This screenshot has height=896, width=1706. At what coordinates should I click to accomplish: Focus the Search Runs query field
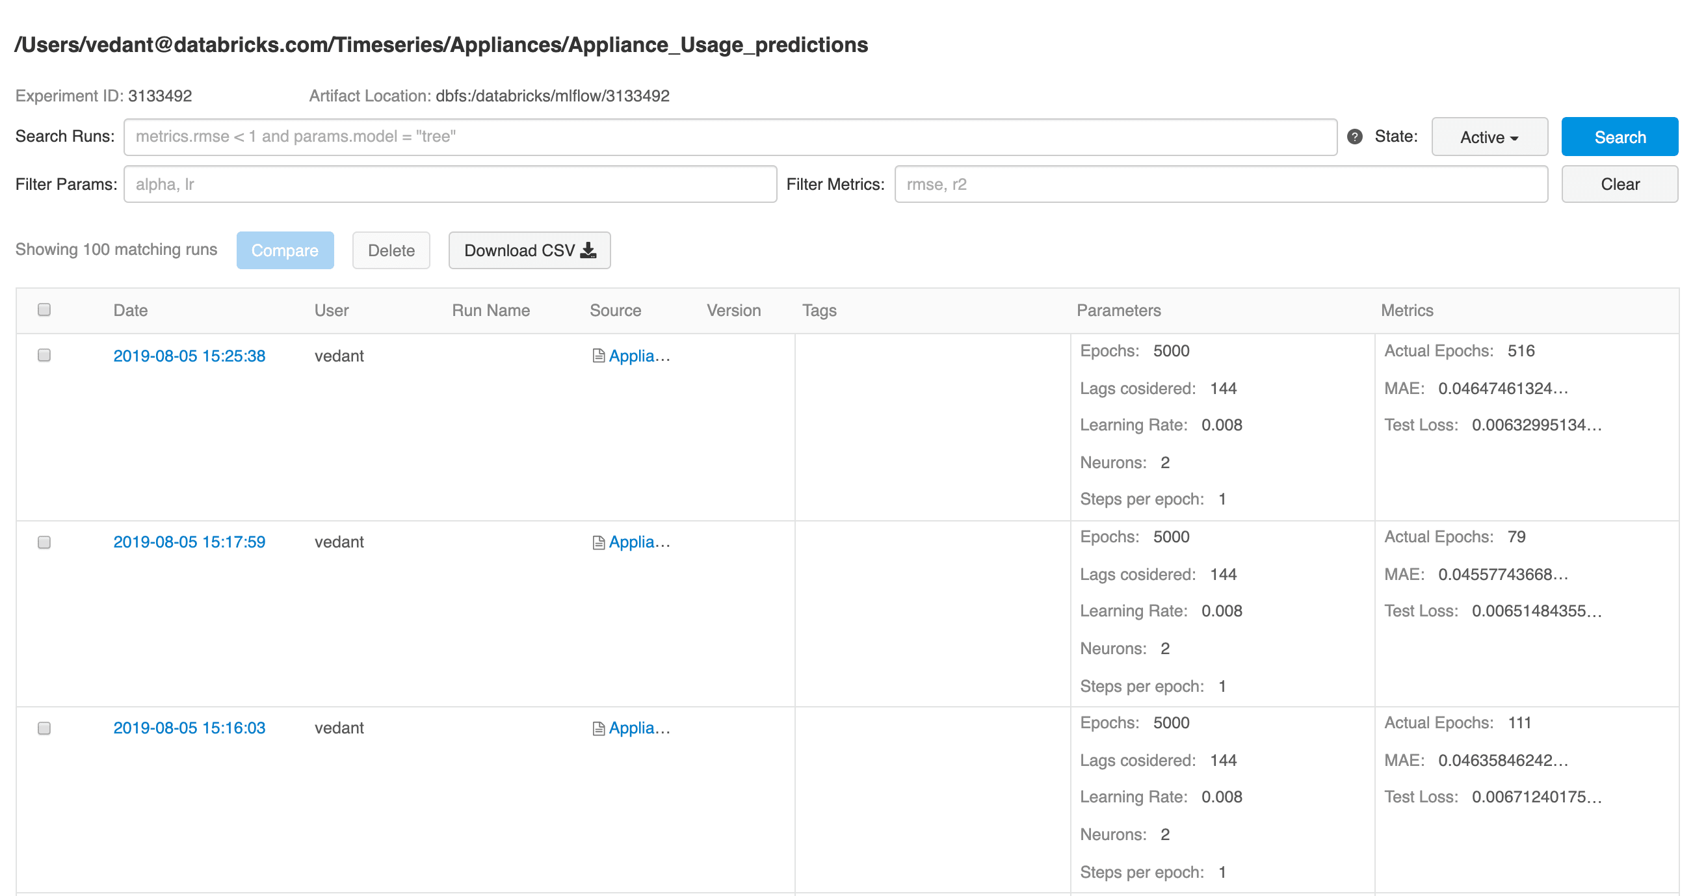pos(730,137)
